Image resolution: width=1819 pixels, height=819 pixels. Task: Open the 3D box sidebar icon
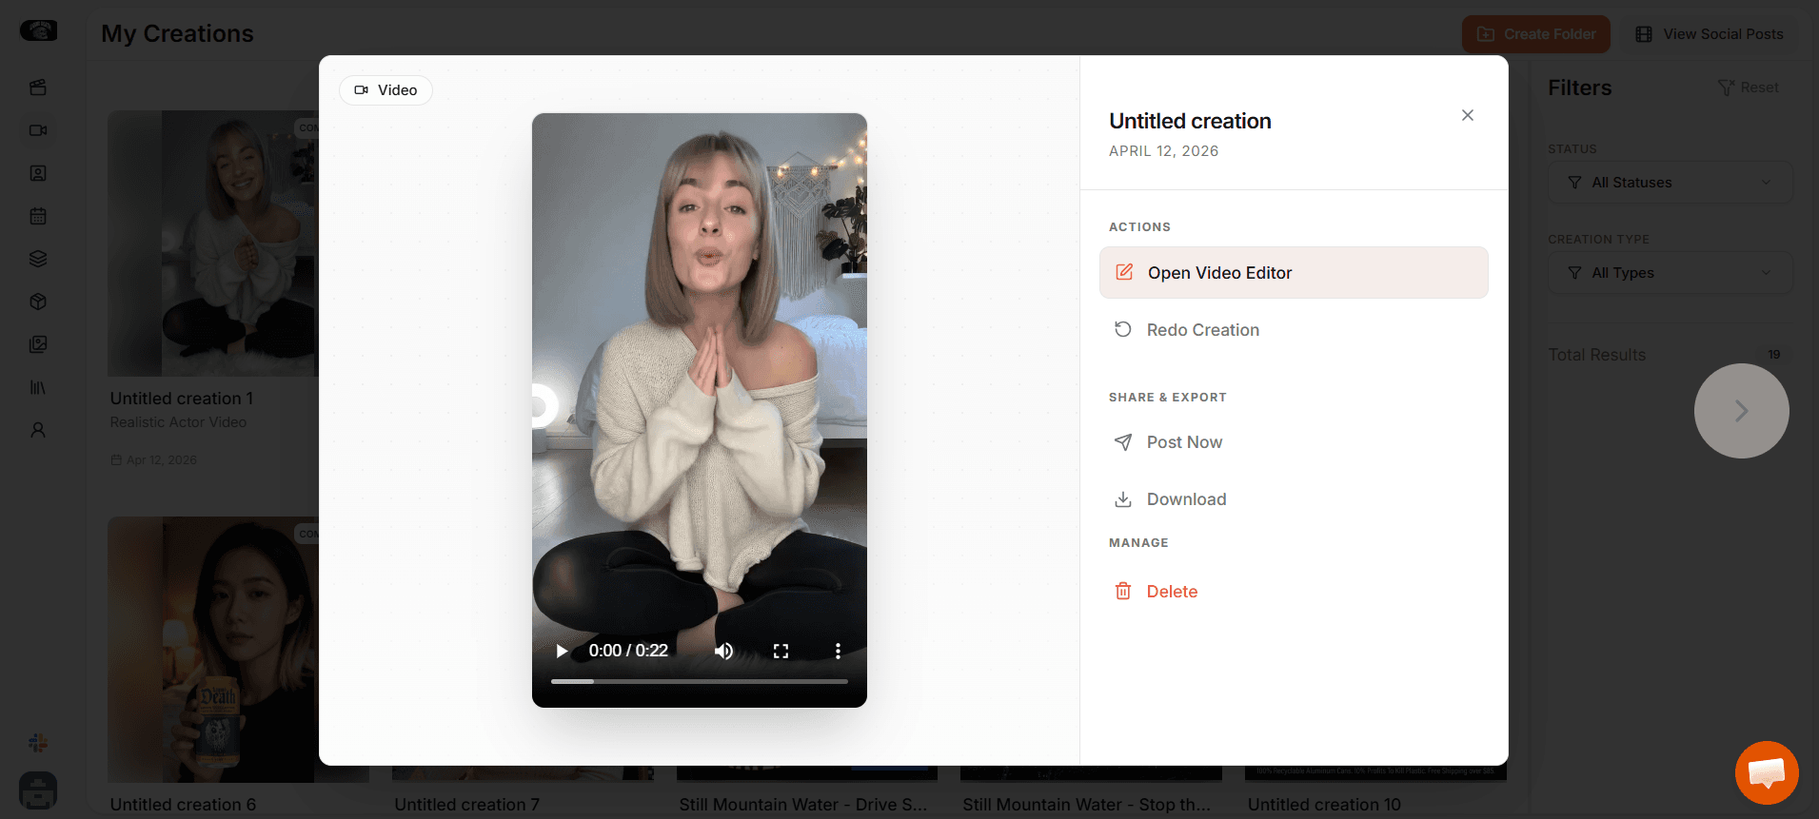tap(38, 302)
